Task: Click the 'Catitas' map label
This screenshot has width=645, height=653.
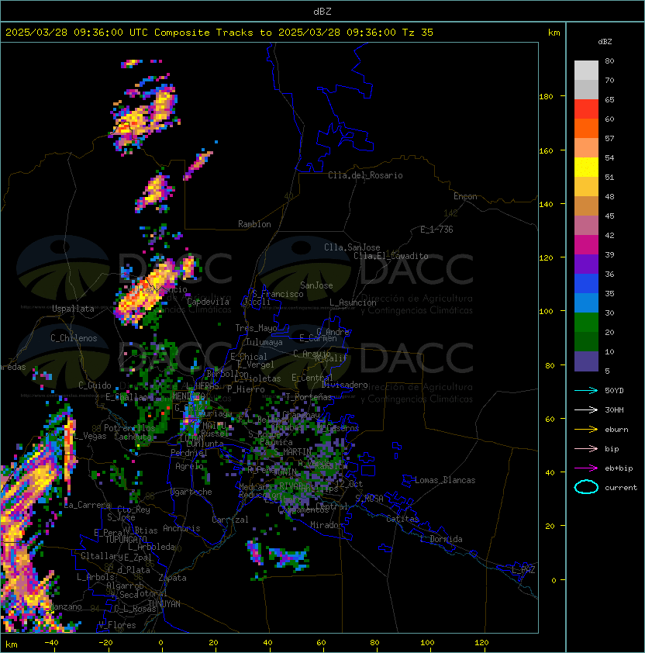Action: coord(402,519)
